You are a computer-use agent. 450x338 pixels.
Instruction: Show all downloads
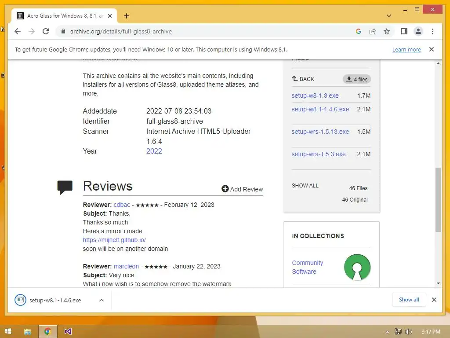click(x=409, y=300)
